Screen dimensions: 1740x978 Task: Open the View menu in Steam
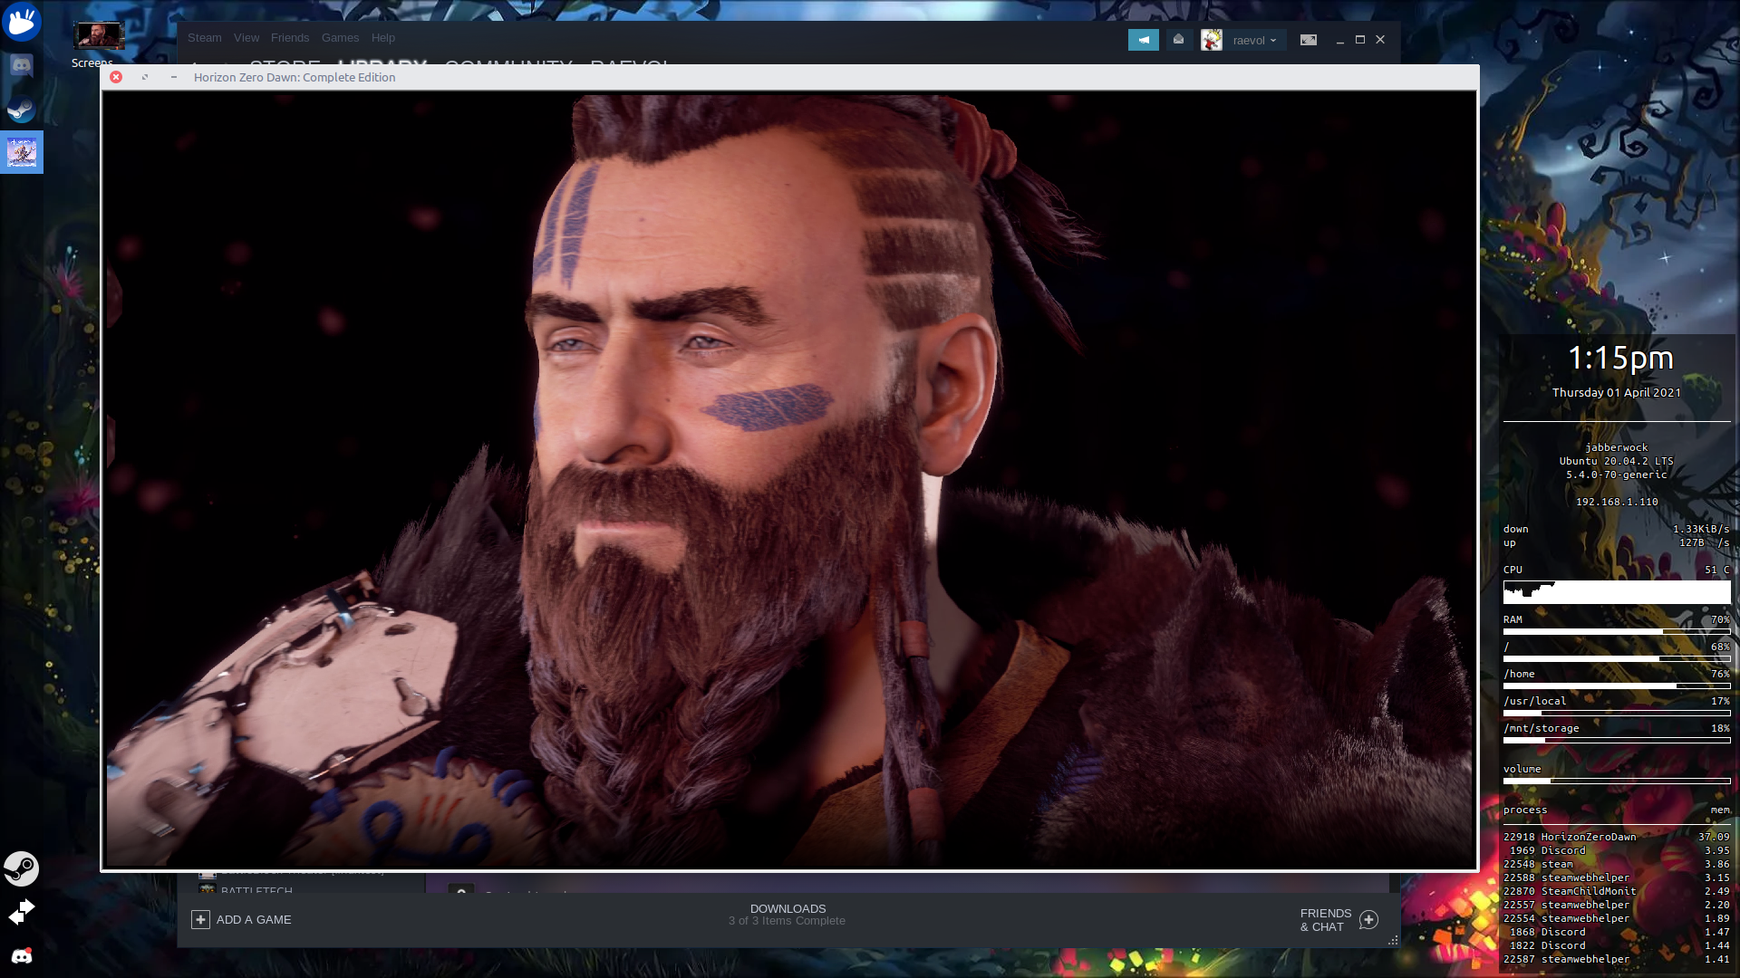(246, 38)
